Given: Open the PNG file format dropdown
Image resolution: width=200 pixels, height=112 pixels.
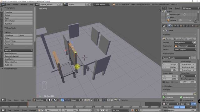Looking at the screenshot, I should (170, 104).
